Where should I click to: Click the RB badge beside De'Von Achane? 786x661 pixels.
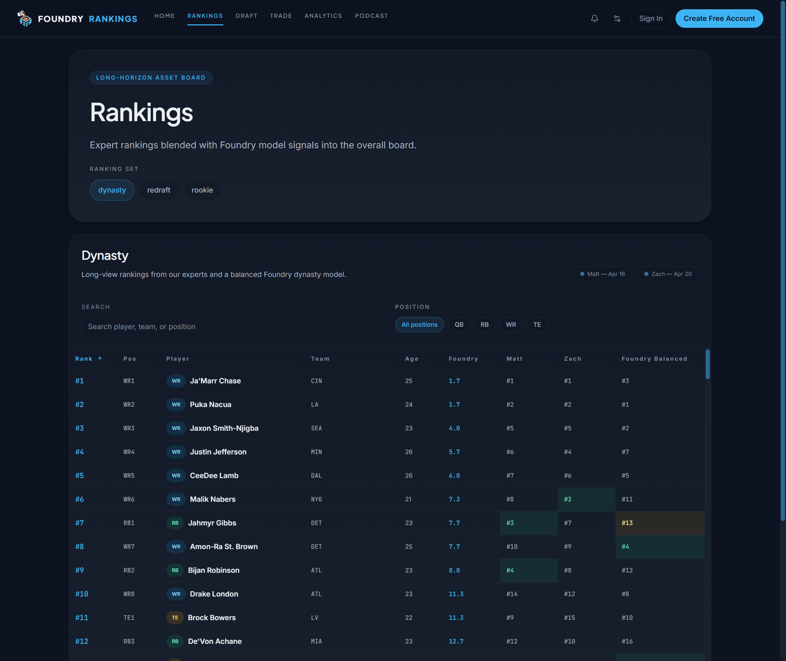(x=175, y=641)
